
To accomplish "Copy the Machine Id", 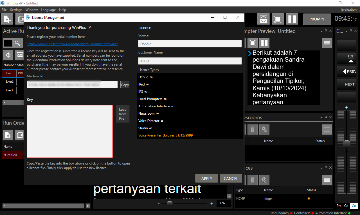I will pos(125,85).
